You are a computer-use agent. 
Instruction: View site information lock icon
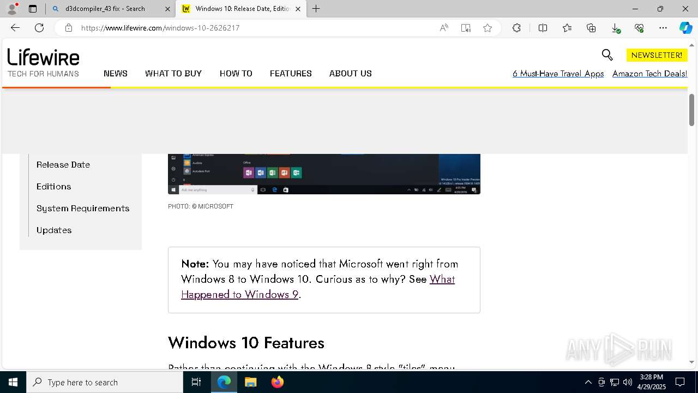click(x=69, y=28)
